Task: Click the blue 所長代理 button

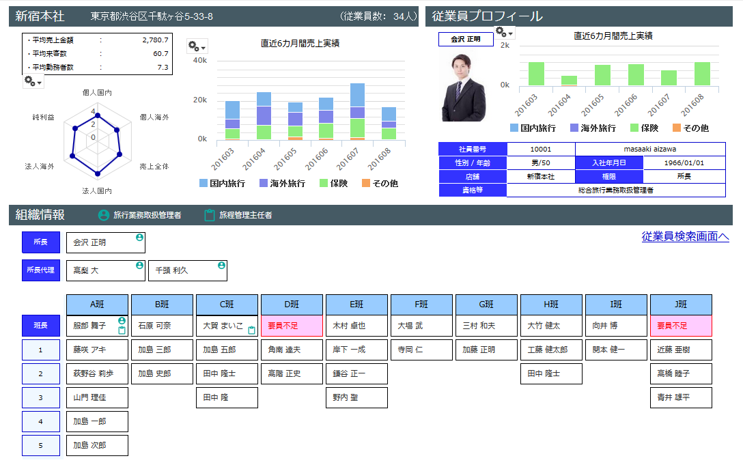Action: click(41, 270)
